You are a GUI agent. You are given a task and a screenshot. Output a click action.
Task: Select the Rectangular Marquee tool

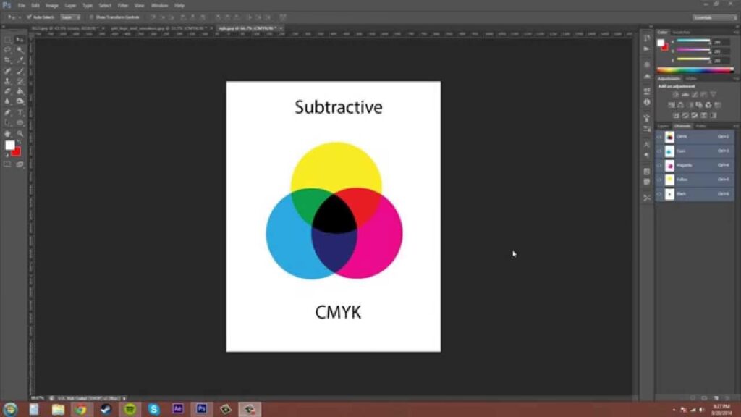coord(8,40)
